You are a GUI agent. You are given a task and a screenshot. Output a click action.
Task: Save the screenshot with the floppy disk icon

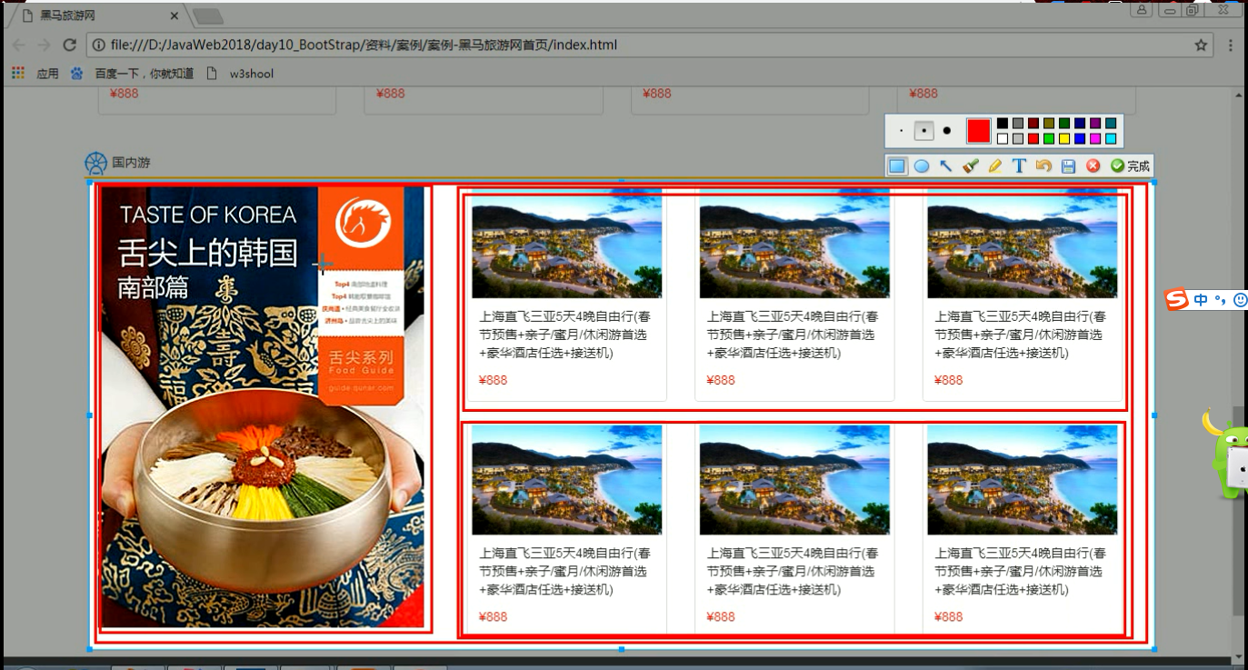(1069, 166)
